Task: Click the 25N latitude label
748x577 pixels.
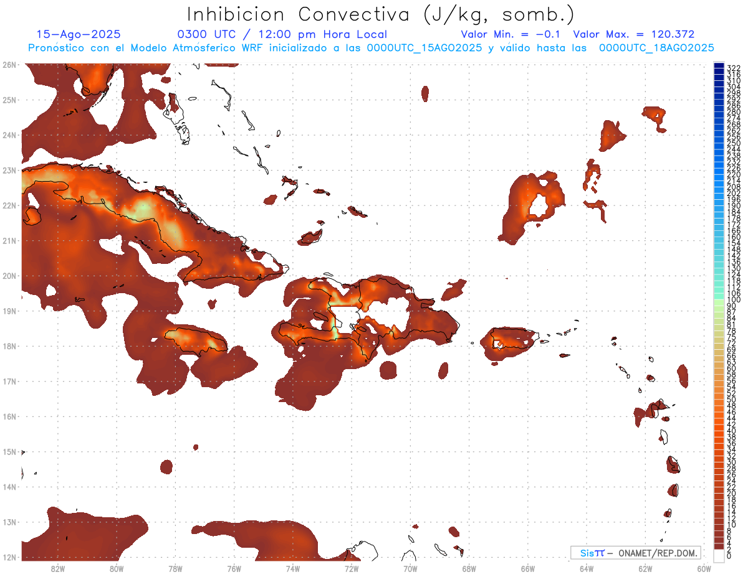Action: coord(9,100)
